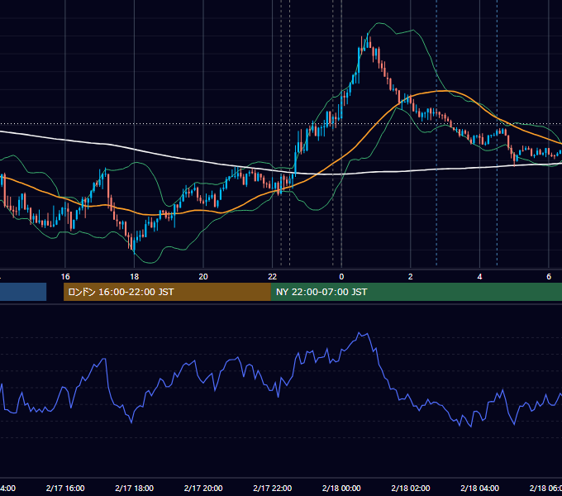Click the 2/17 20:00 date label
Image resolution: width=562 pixels, height=496 pixels.
click(x=203, y=488)
